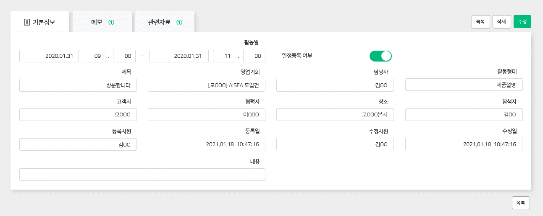Click the 장소 field showing 모OOO본사

point(335,115)
